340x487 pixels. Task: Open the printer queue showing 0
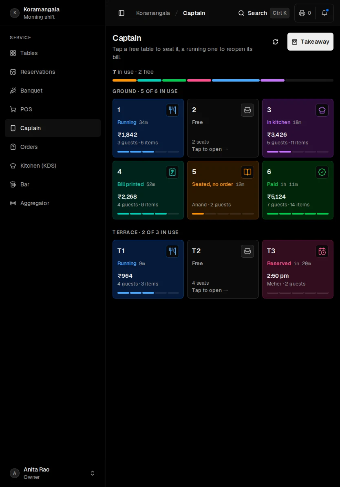[x=305, y=13]
